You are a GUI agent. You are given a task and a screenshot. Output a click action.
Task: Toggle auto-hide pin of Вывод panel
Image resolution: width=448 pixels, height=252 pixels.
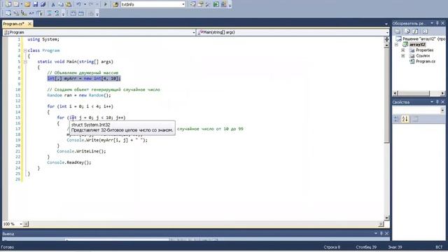pos(381,233)
